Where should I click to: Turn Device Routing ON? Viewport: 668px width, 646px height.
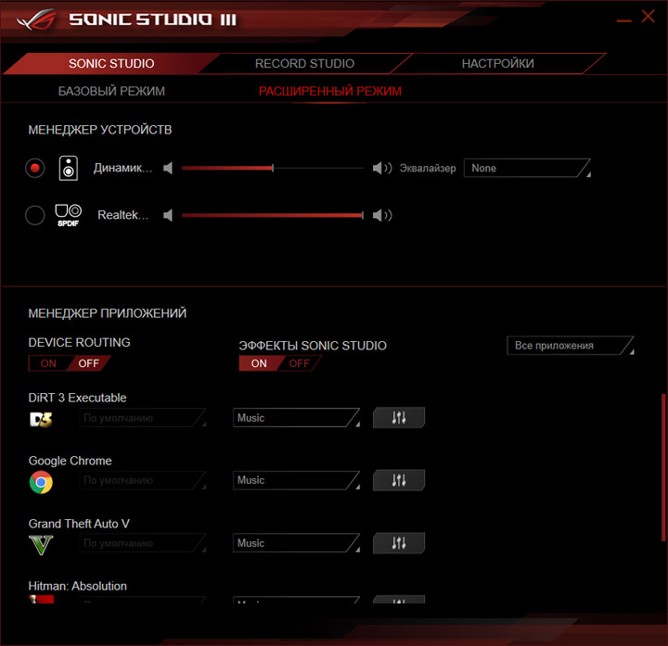tap(48, 363)
